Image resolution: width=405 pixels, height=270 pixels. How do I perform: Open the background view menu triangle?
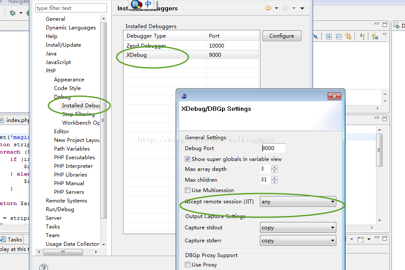385,35
